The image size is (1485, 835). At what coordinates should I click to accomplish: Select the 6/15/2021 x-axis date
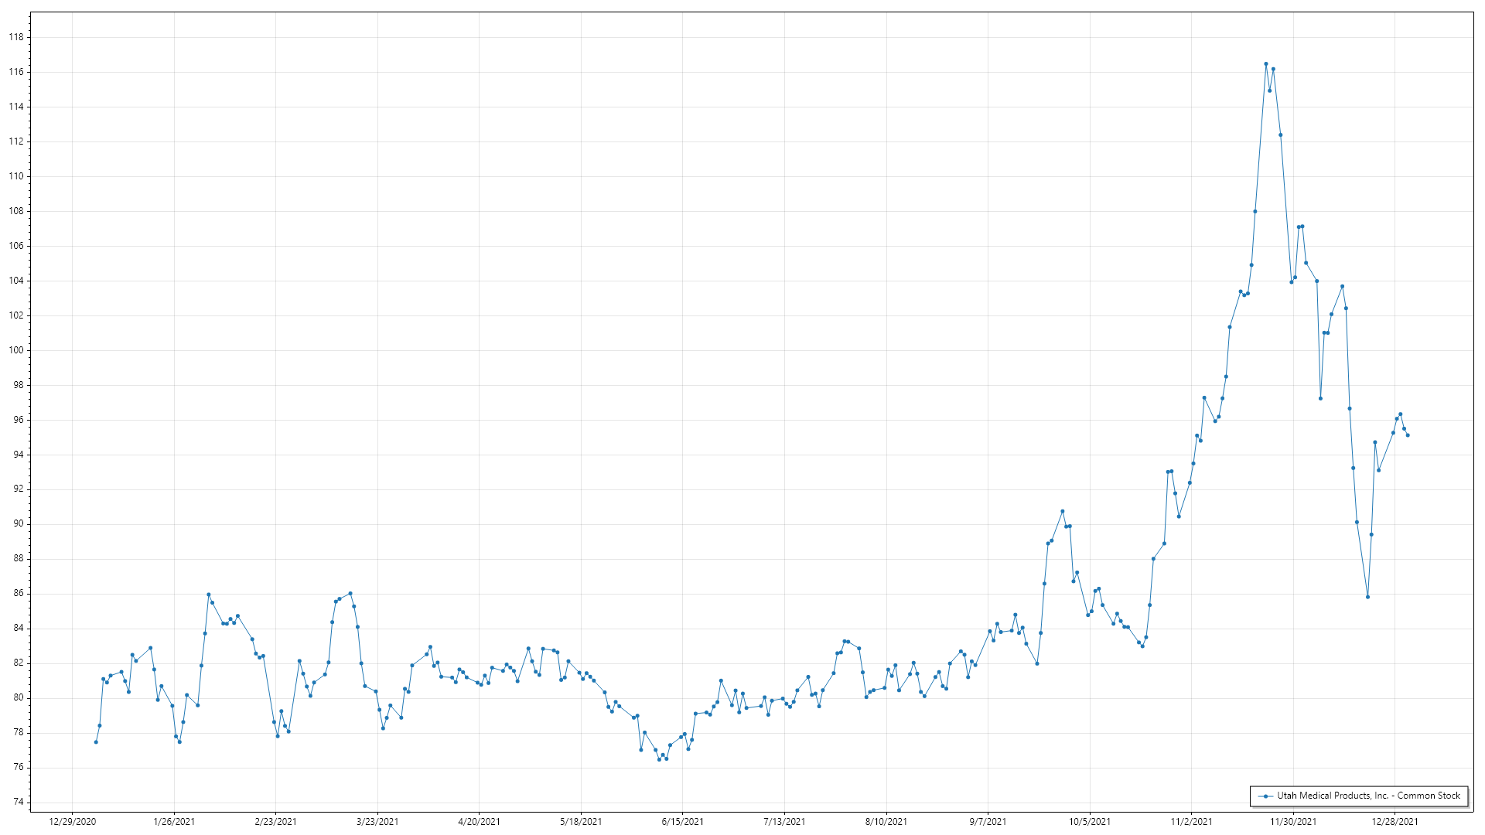(x=682, y=821)
